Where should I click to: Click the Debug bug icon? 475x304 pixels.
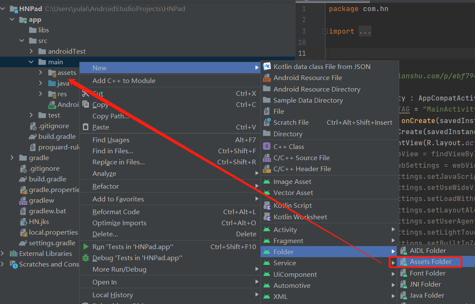coord(86,258)
